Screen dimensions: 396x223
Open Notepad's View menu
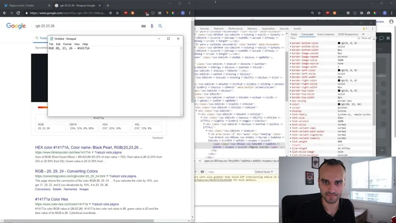pyautogui.click(x=77, y=44)
